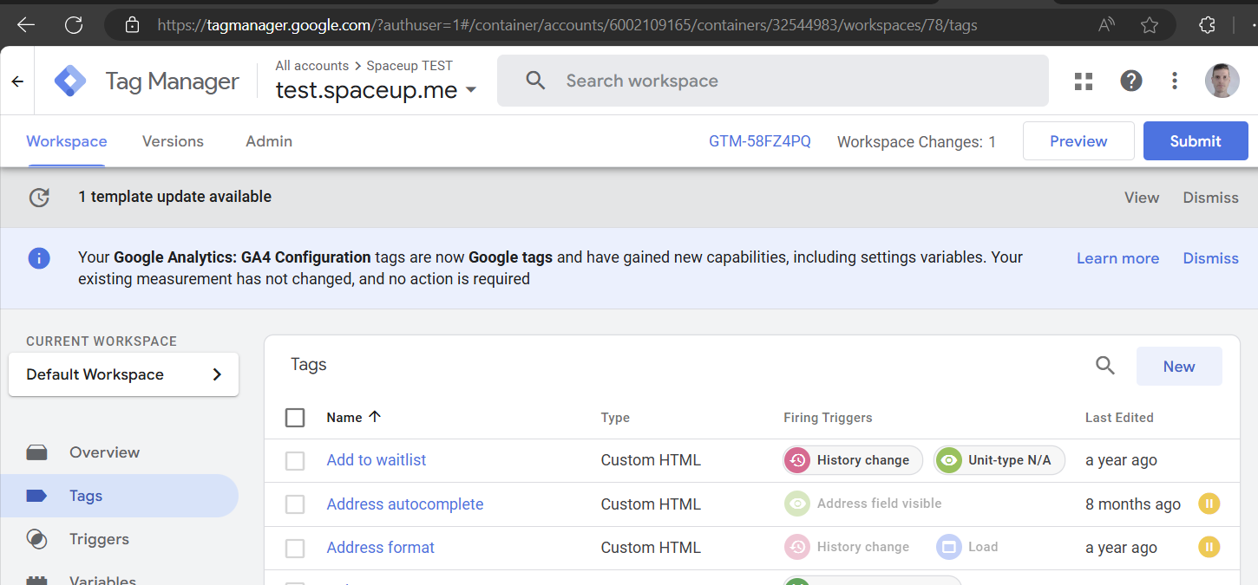Open the Address format tag
The height and width of the screenshot is (585, 1258).
381,548
